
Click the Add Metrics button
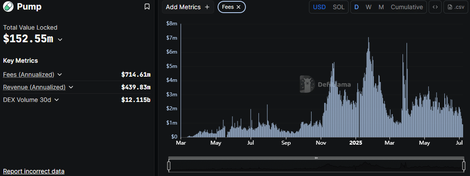click(x=188, y=7)
